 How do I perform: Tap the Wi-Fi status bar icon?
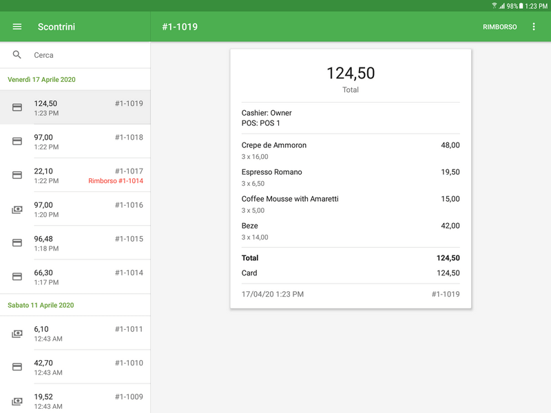(x=495, y=6)
